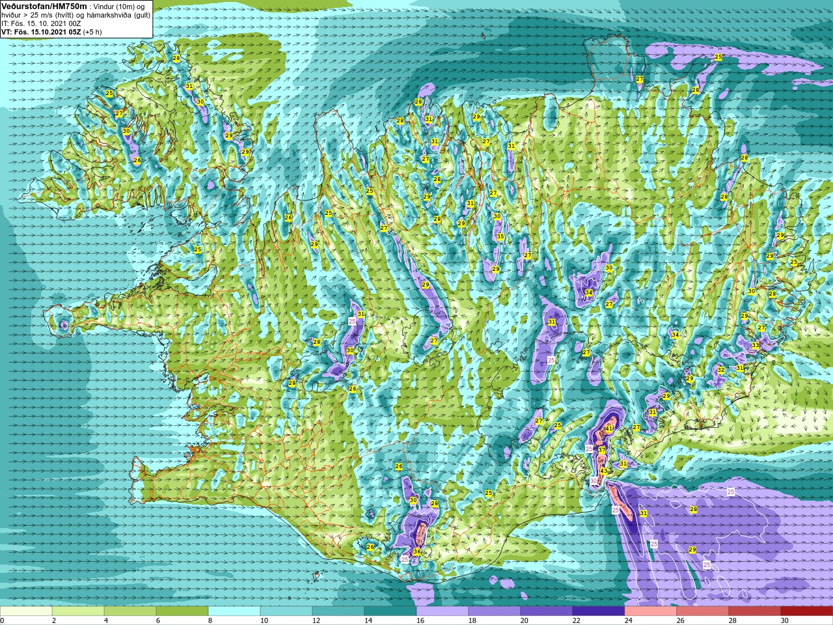Select the 6–8 olive green legend swatch
Image resolution: width=833 pixels, height=625 pixels.
click(182, 611)
